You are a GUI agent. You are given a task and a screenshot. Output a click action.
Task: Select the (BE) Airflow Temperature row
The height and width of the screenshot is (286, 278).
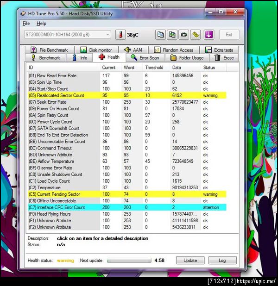click(127, 161)
